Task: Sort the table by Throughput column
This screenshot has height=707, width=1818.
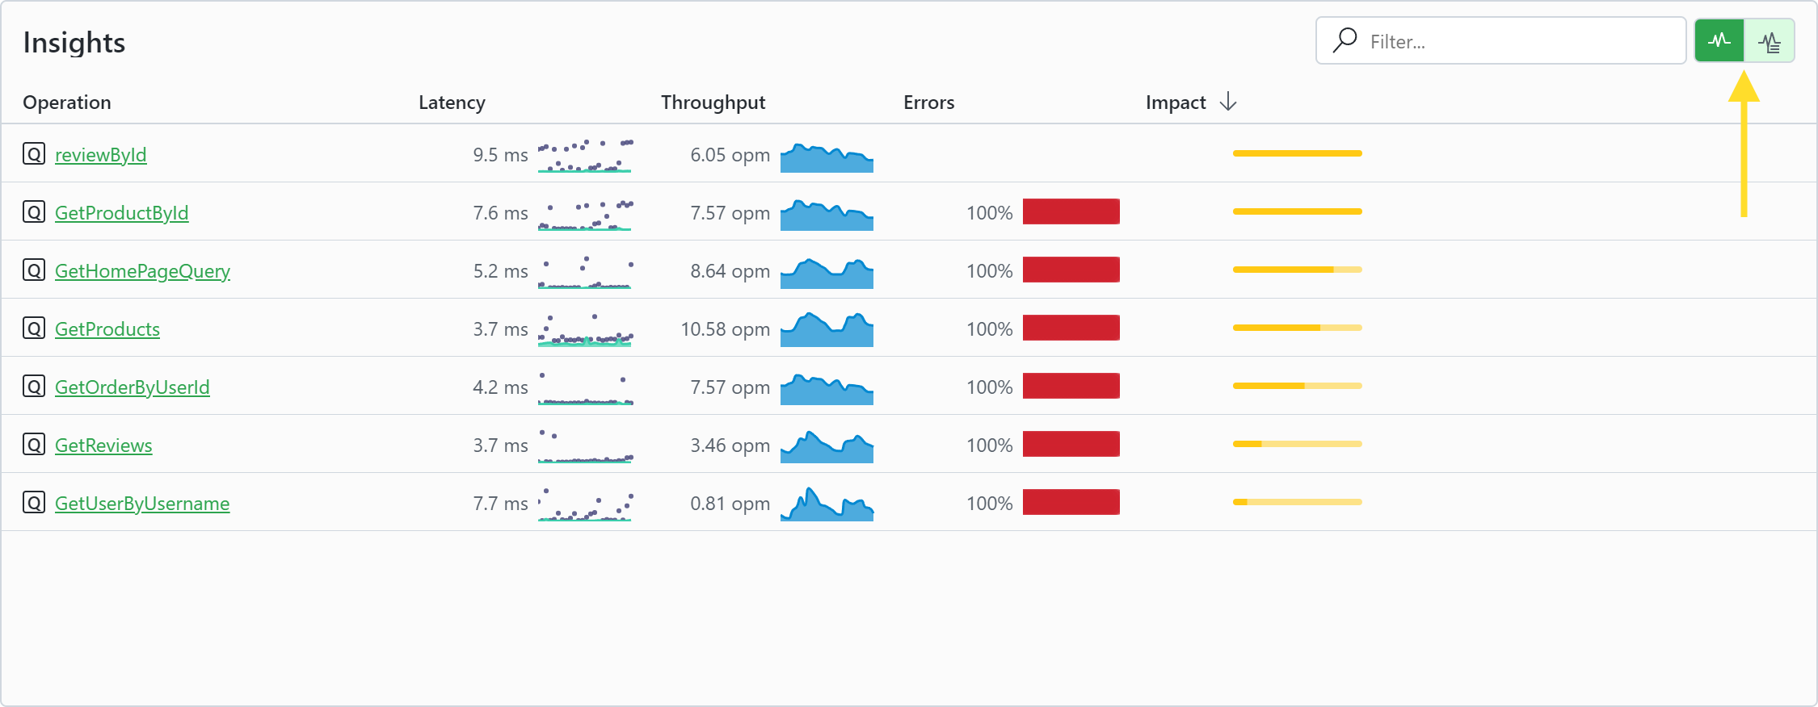Action: click(x=713, y=102)
